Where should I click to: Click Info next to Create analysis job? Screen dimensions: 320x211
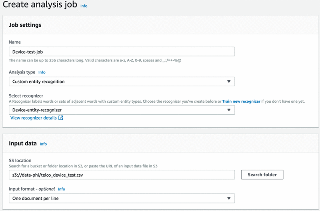click(x=84, y=6)
